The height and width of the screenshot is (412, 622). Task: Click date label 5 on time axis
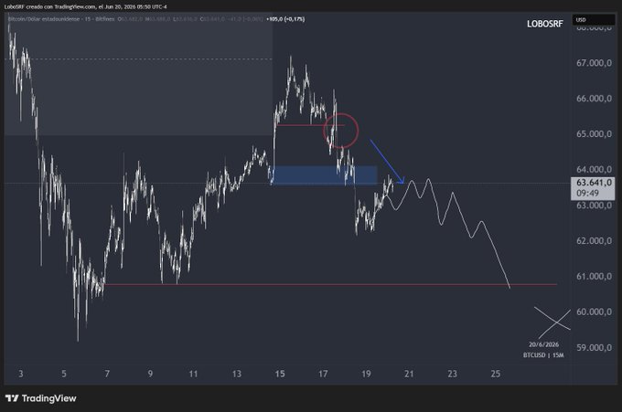(64, 374)
